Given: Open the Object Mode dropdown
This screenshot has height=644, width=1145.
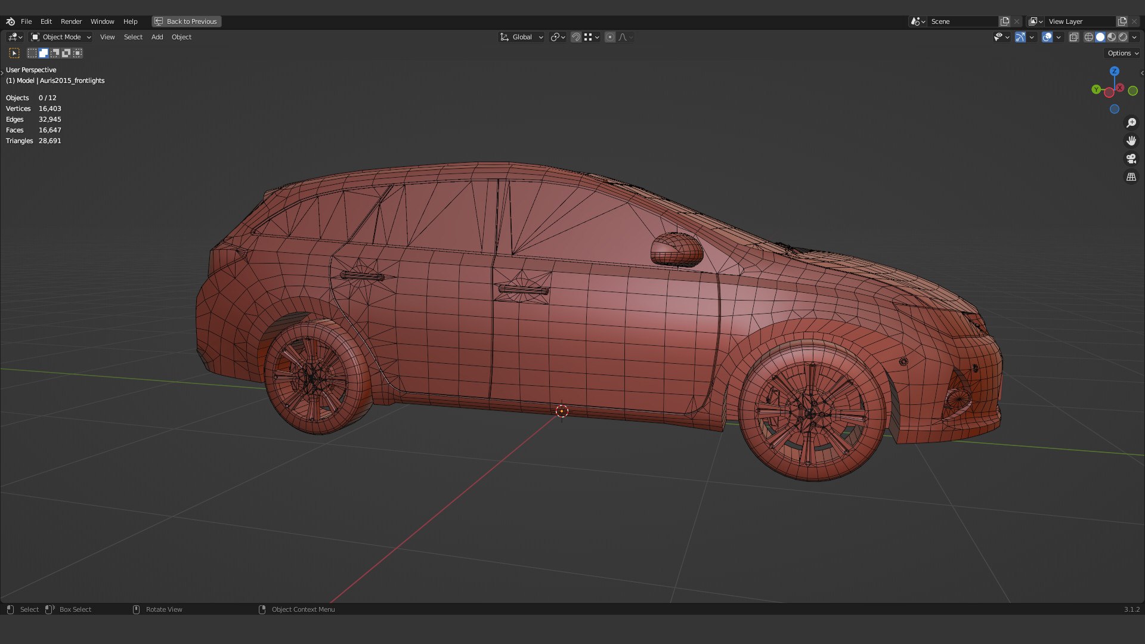Looking at the screenshot, I should [61, 37].
